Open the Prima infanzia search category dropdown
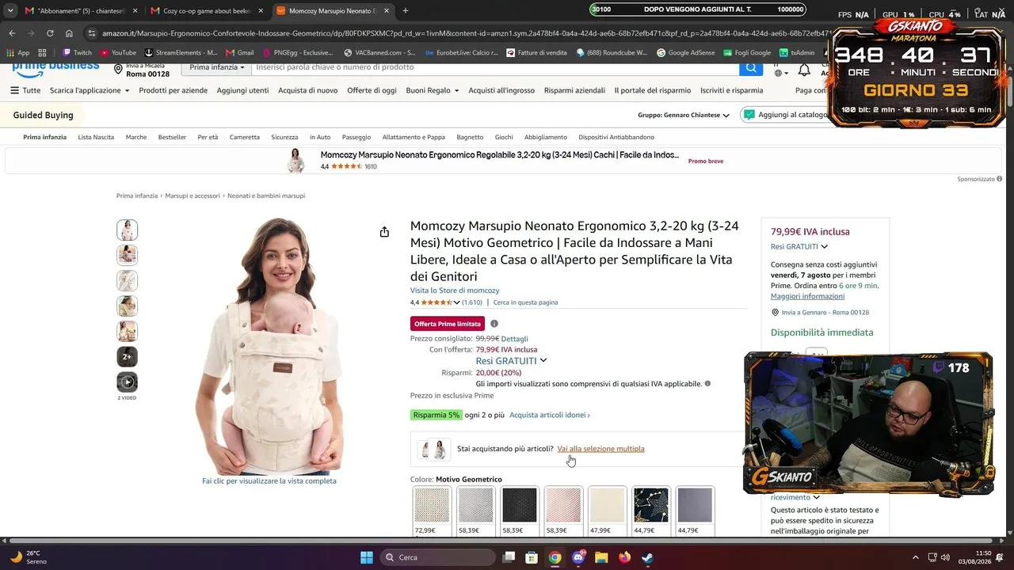 [216, 67]
